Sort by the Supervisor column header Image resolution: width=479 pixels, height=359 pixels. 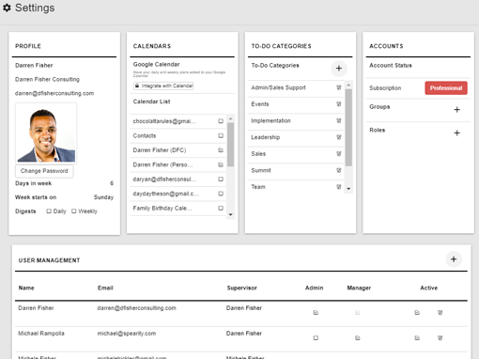coord(241,288)
